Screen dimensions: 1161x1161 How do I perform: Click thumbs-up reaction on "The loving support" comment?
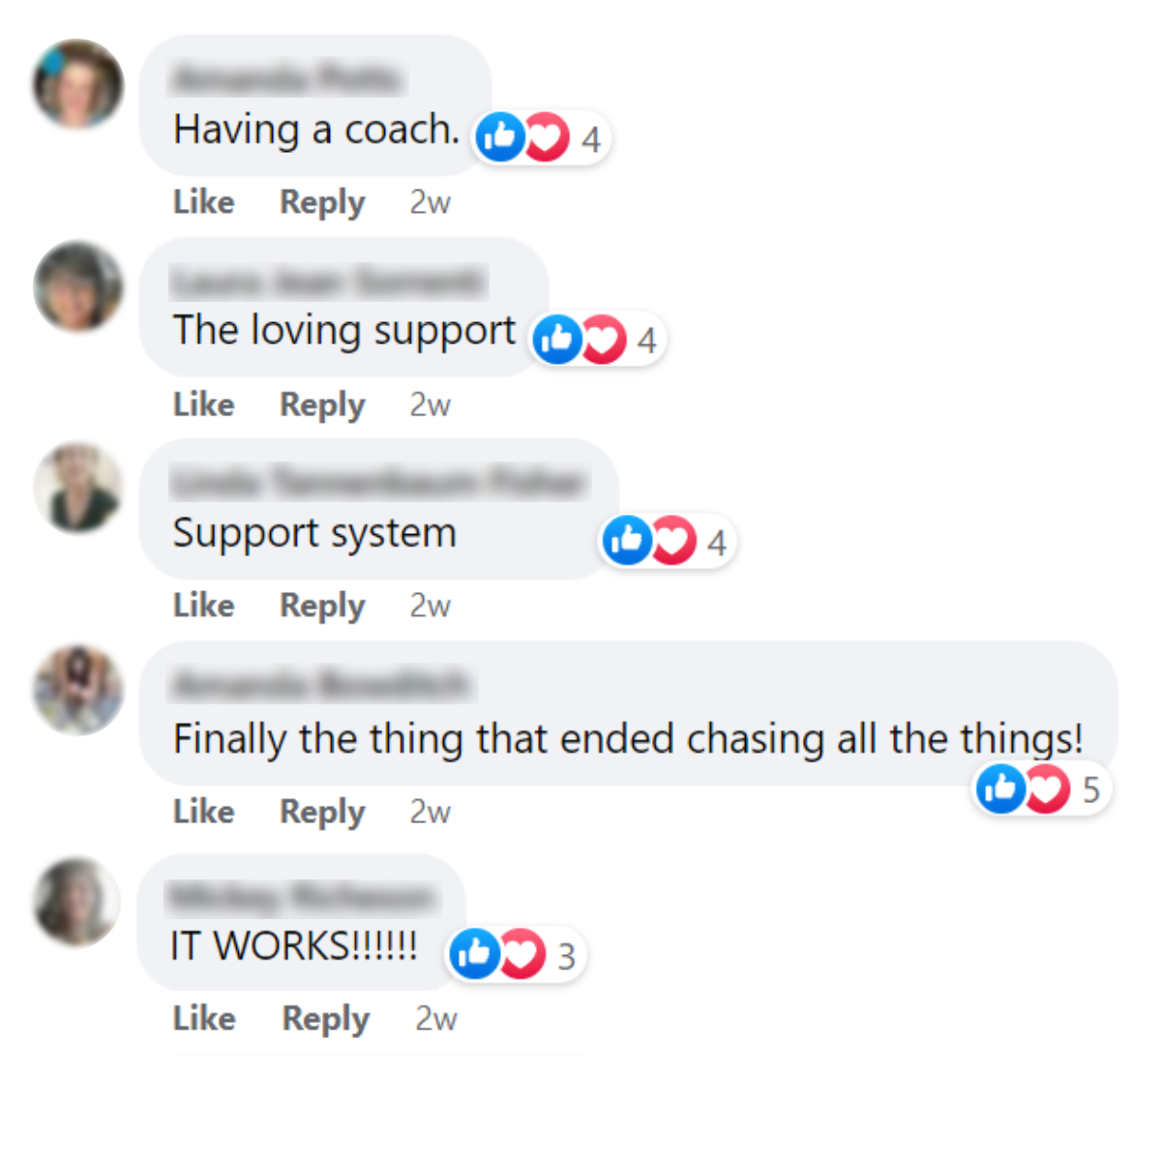[x=556, y=340]
